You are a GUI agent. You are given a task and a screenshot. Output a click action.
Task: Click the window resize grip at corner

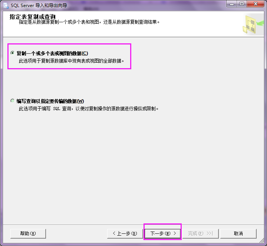click(261, 240)
